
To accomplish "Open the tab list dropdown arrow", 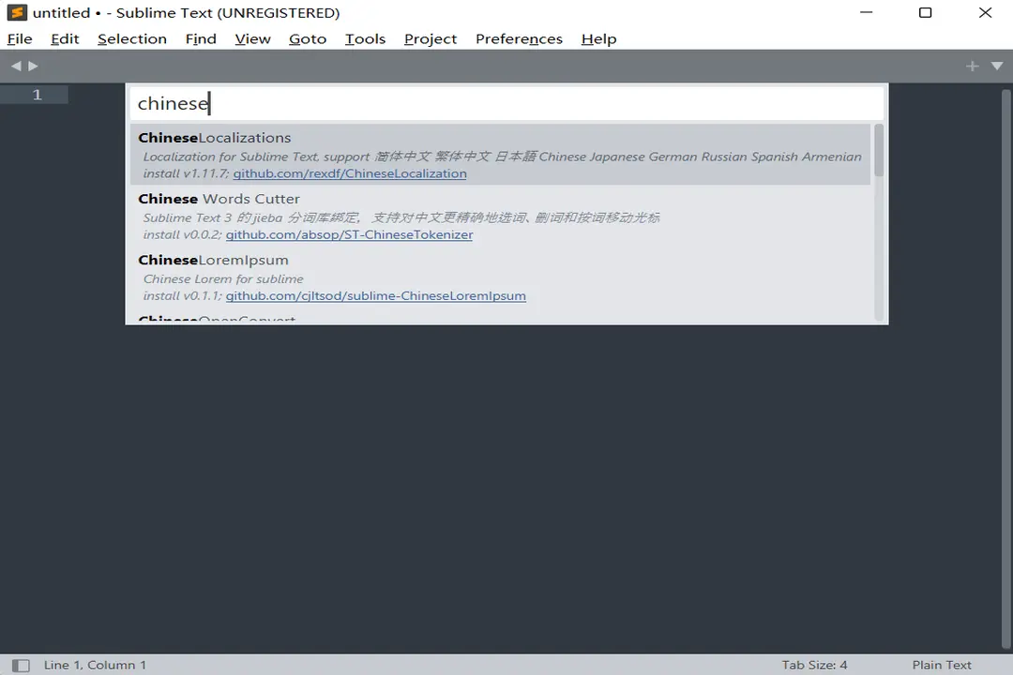I will [x=996, y=66].
